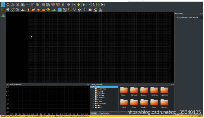Open the Props folder thumbnail
This screenshot has width=204, height=118.
point(134,104)
